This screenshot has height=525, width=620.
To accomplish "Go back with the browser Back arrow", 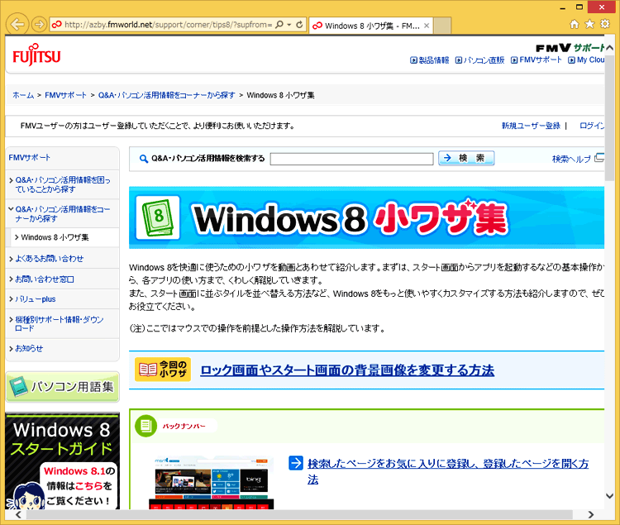I will pos(17,25).
